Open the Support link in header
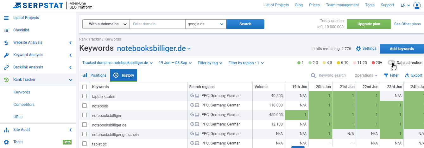This screenshot has height=148, width=424. point(388,5)
